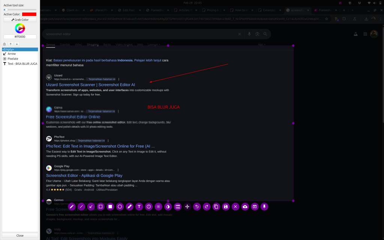
Task: Select the filled Rectangle tool
Action: click(110, 206)
